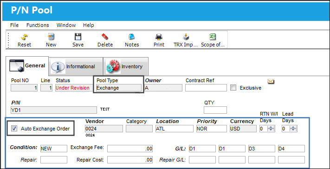Switch to the Inventory tab
Image resolution: width=330 pixels, height=169 pixels.
[x=126, y=66]
